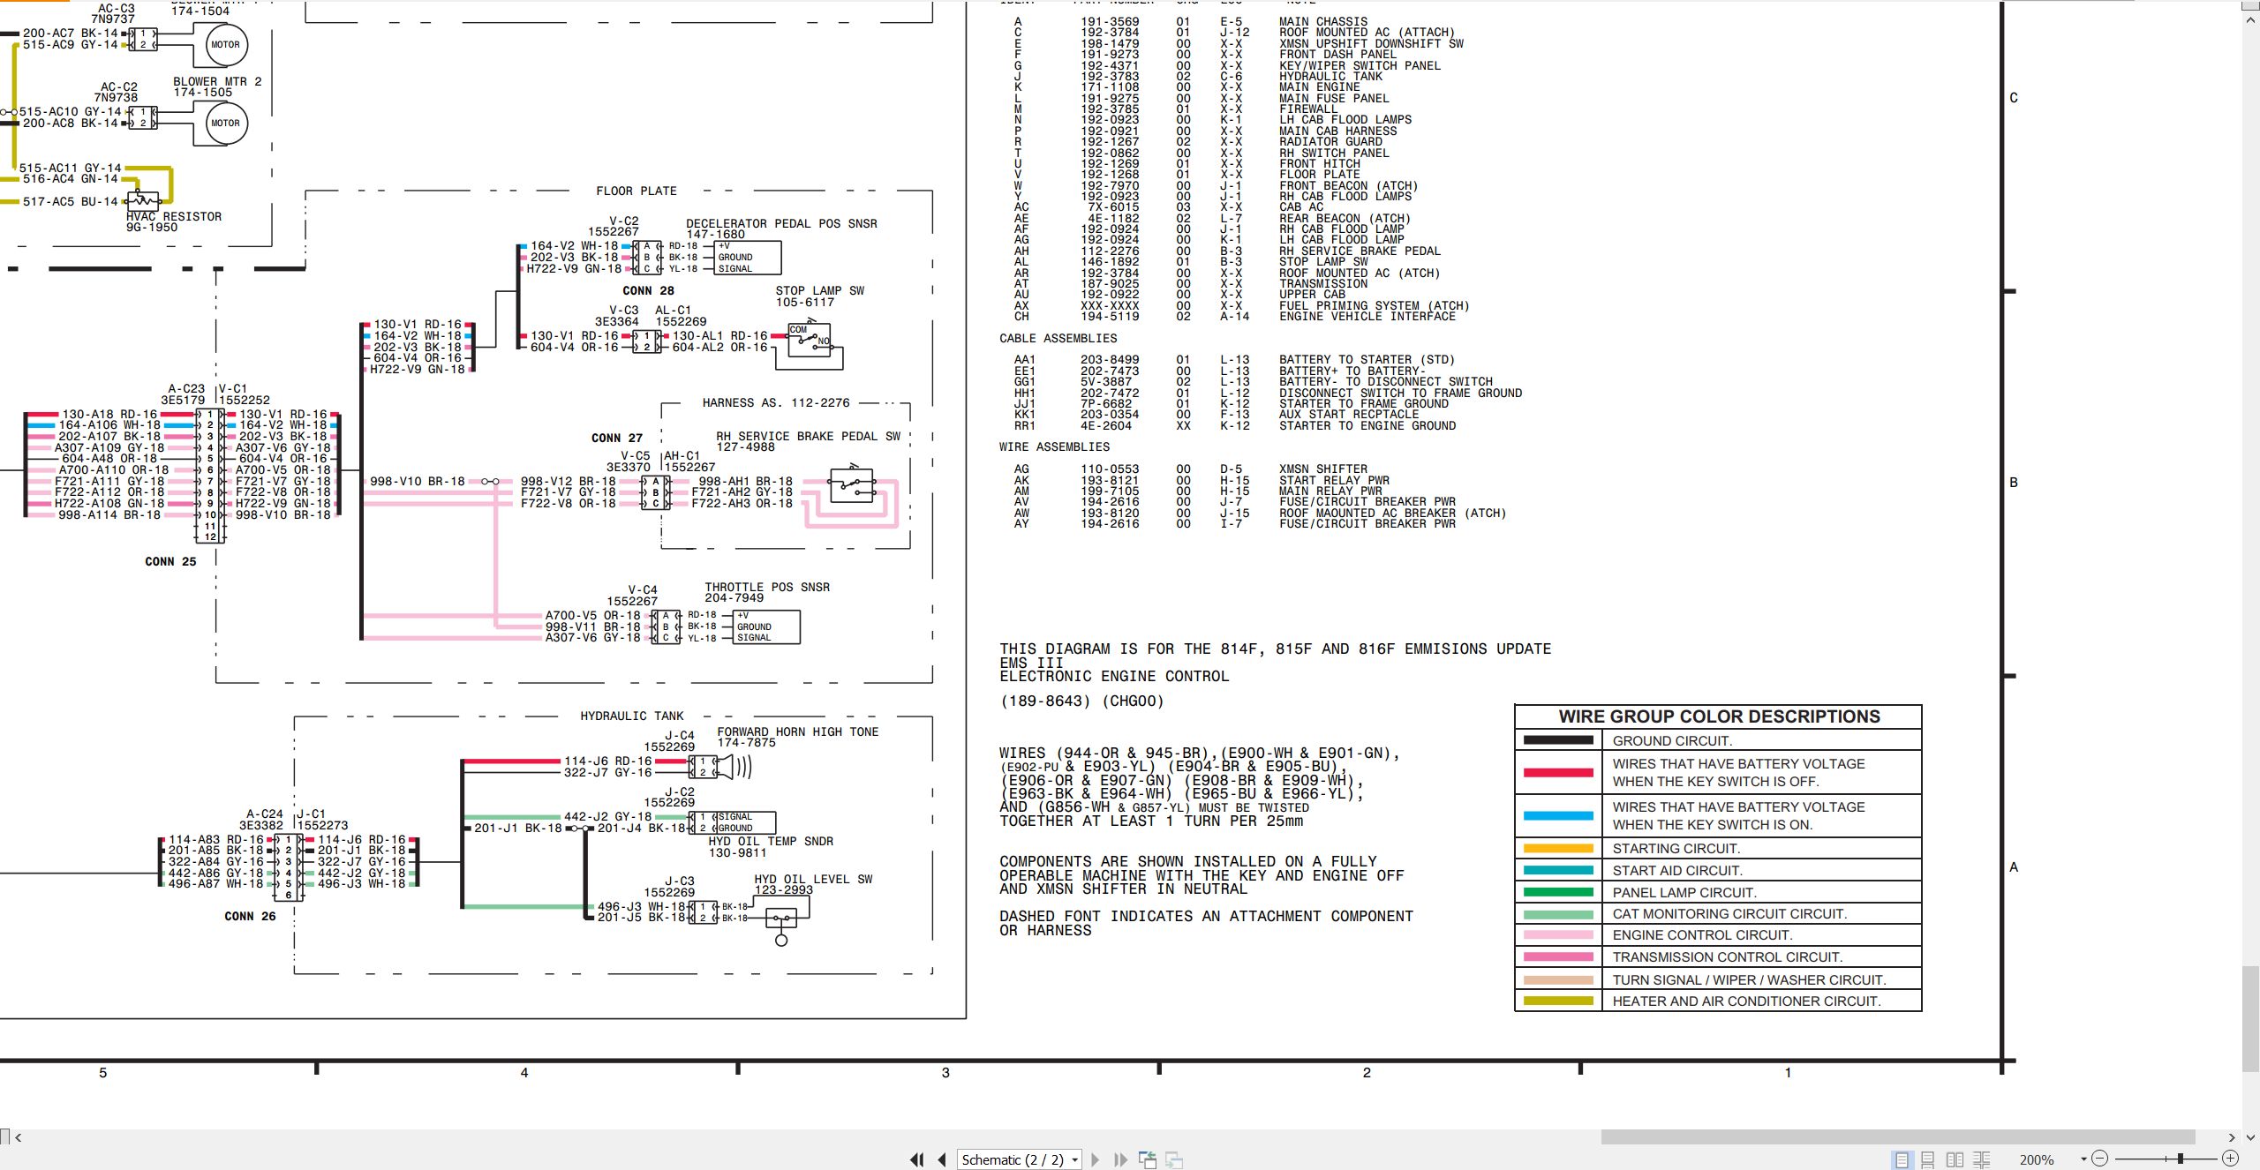The height and width of the screenshot is (1170, 2260).
Task: Click the vertical scrollbar down arrow
Action: click(2250, 1137)
